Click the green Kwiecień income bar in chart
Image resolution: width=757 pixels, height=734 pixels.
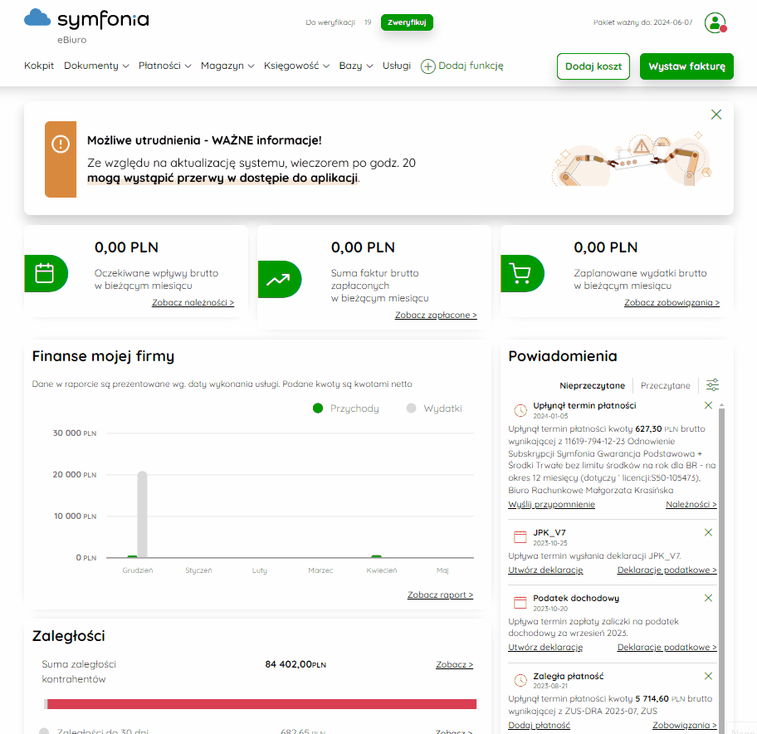coord(377,557)
